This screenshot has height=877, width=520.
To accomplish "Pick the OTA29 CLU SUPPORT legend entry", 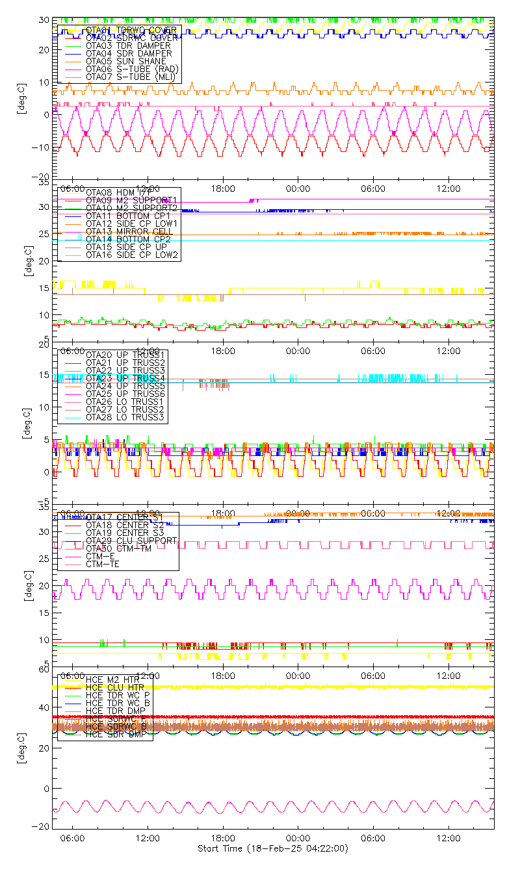I will click(x=131, y=540).
